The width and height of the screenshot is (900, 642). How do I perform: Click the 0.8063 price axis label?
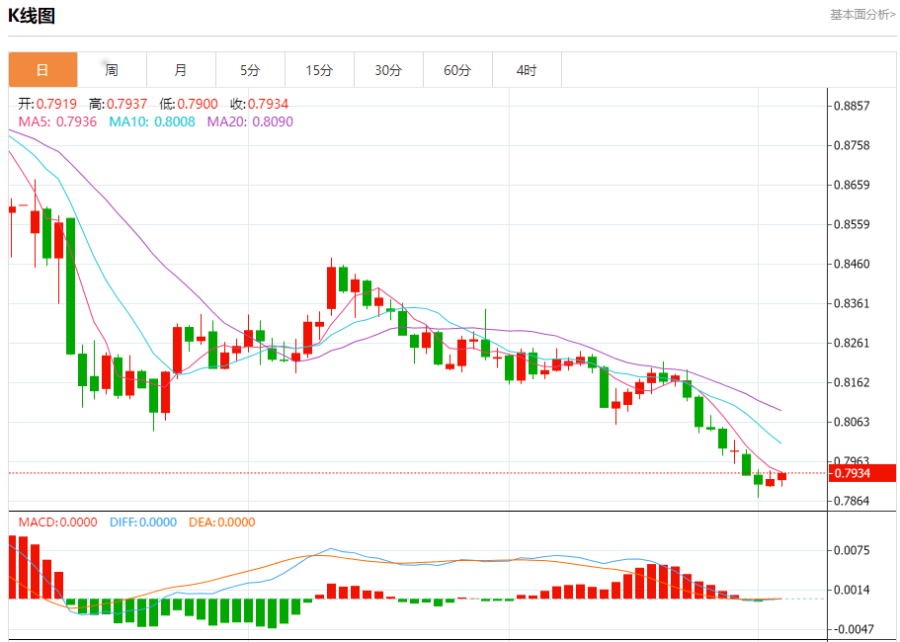pyautogui.click(x=852, y=423)
